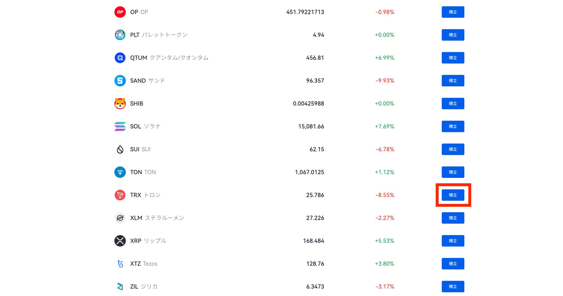Click the SOL Solana logo icon
This screenshot has width=563, height=296.
pyautogui.click(x=120, y=126)
